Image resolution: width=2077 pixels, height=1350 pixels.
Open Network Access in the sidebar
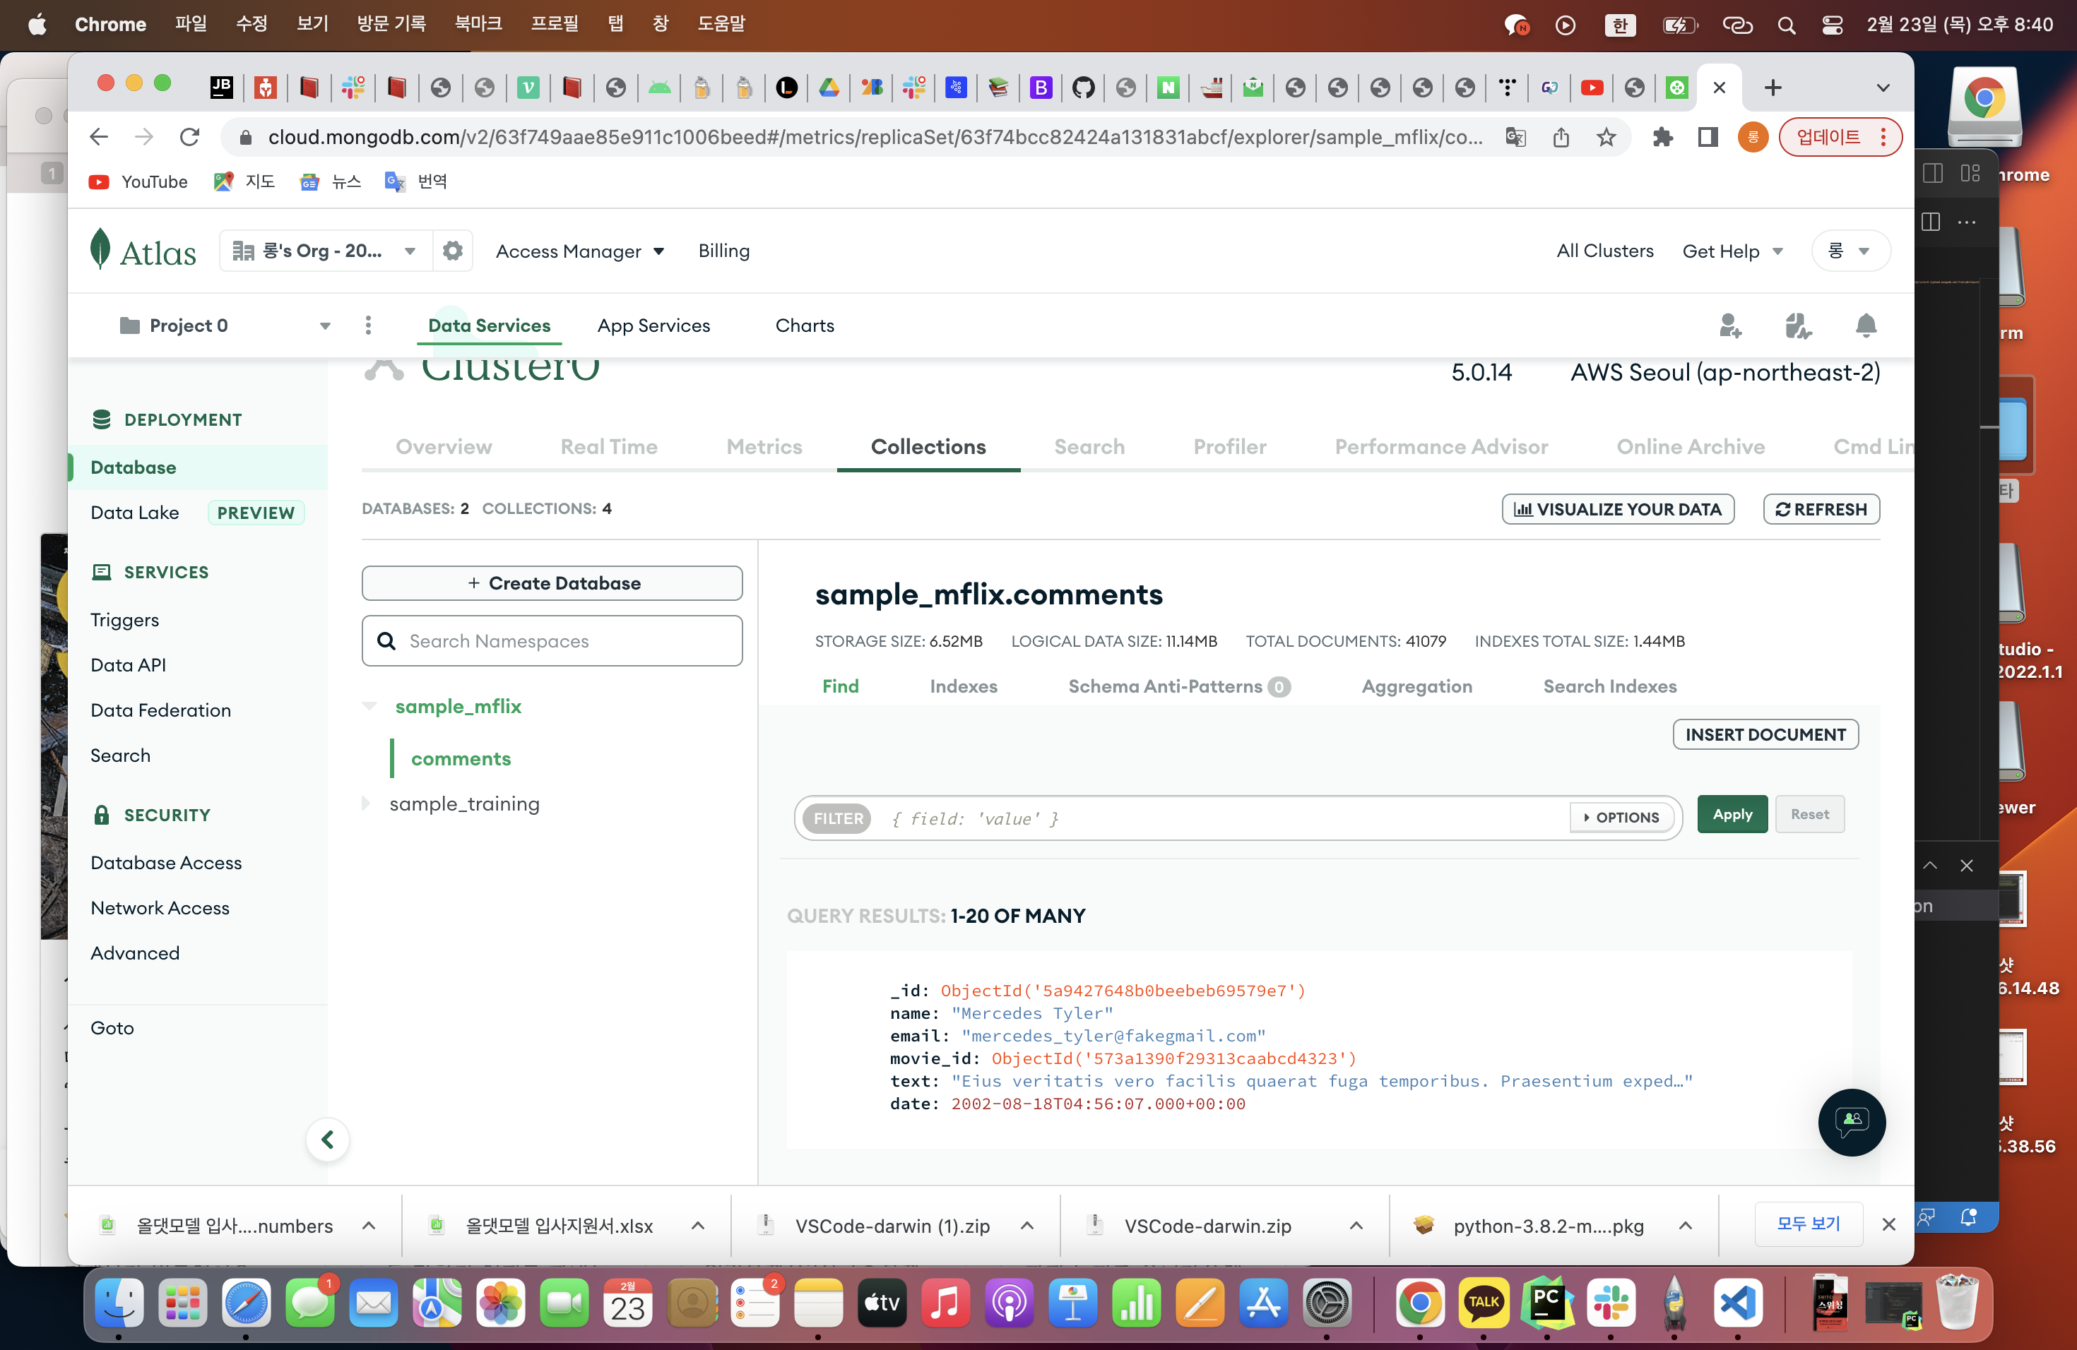(x=160, y=908)
